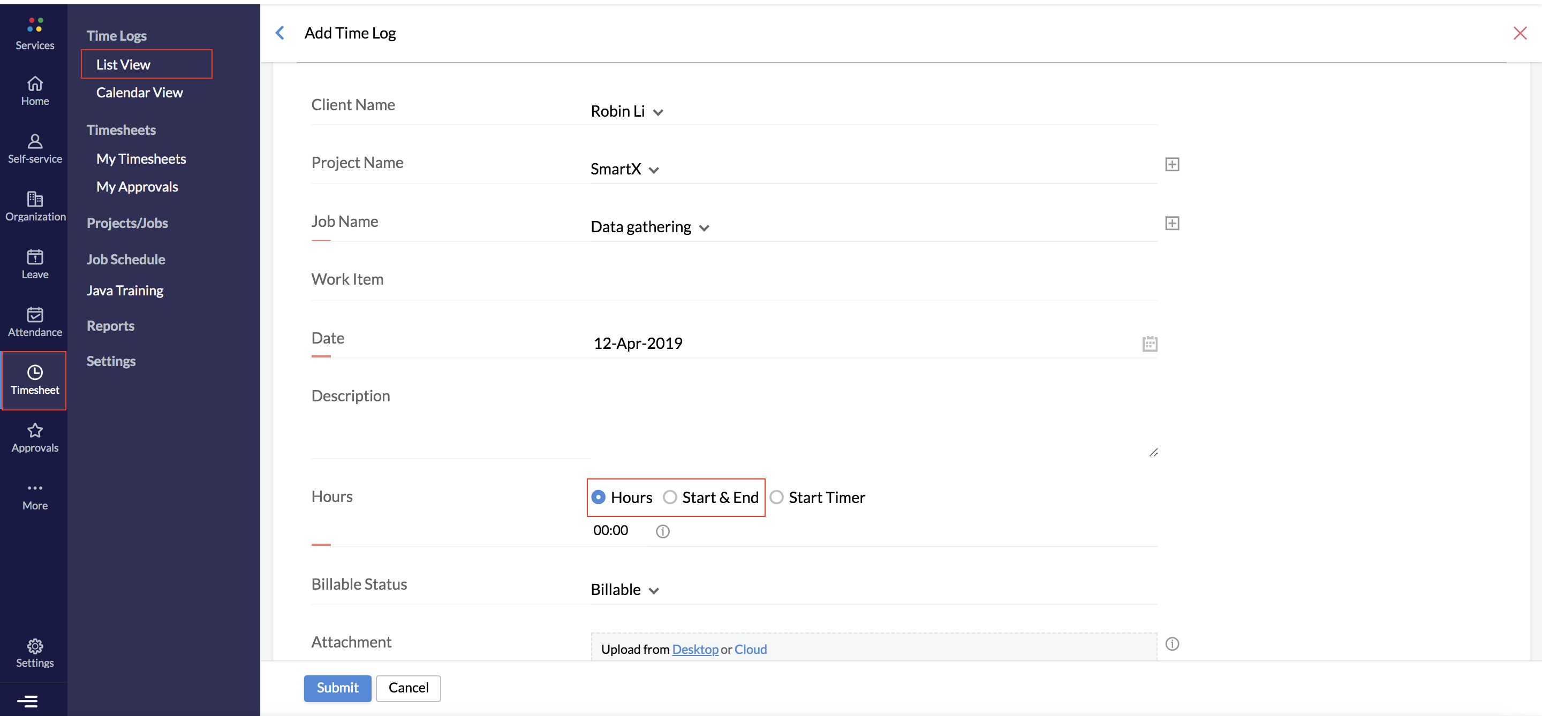Select the Start & End radio option
This screenshot has height=716, width=1542.
pos(670,497)
